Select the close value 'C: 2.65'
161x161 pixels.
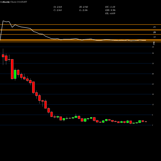58,10
